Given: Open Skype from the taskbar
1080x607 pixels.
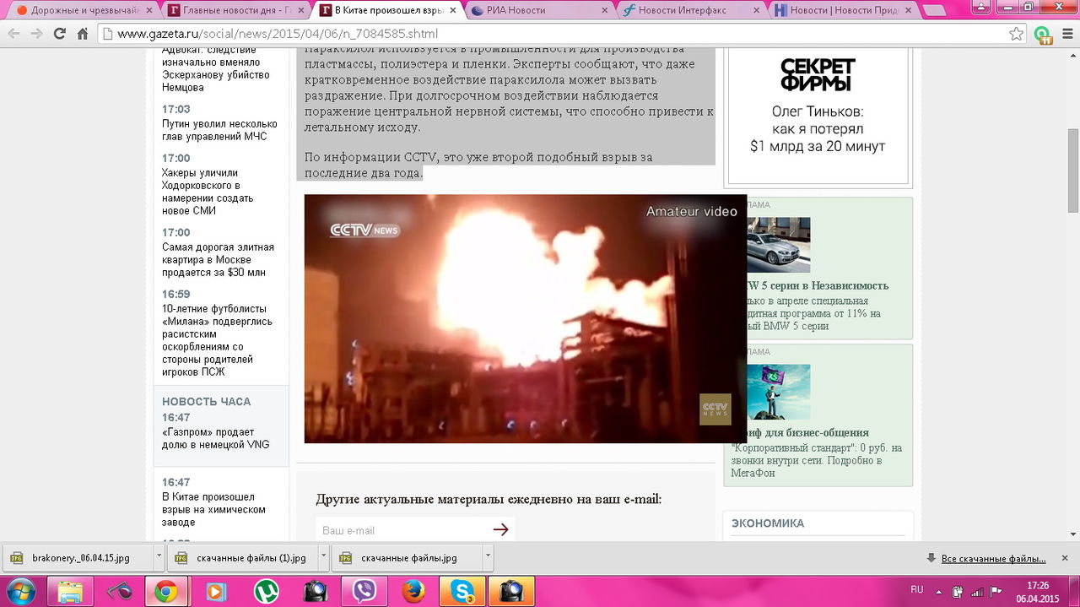Looking at the screenshot, I should coord(463,591).
